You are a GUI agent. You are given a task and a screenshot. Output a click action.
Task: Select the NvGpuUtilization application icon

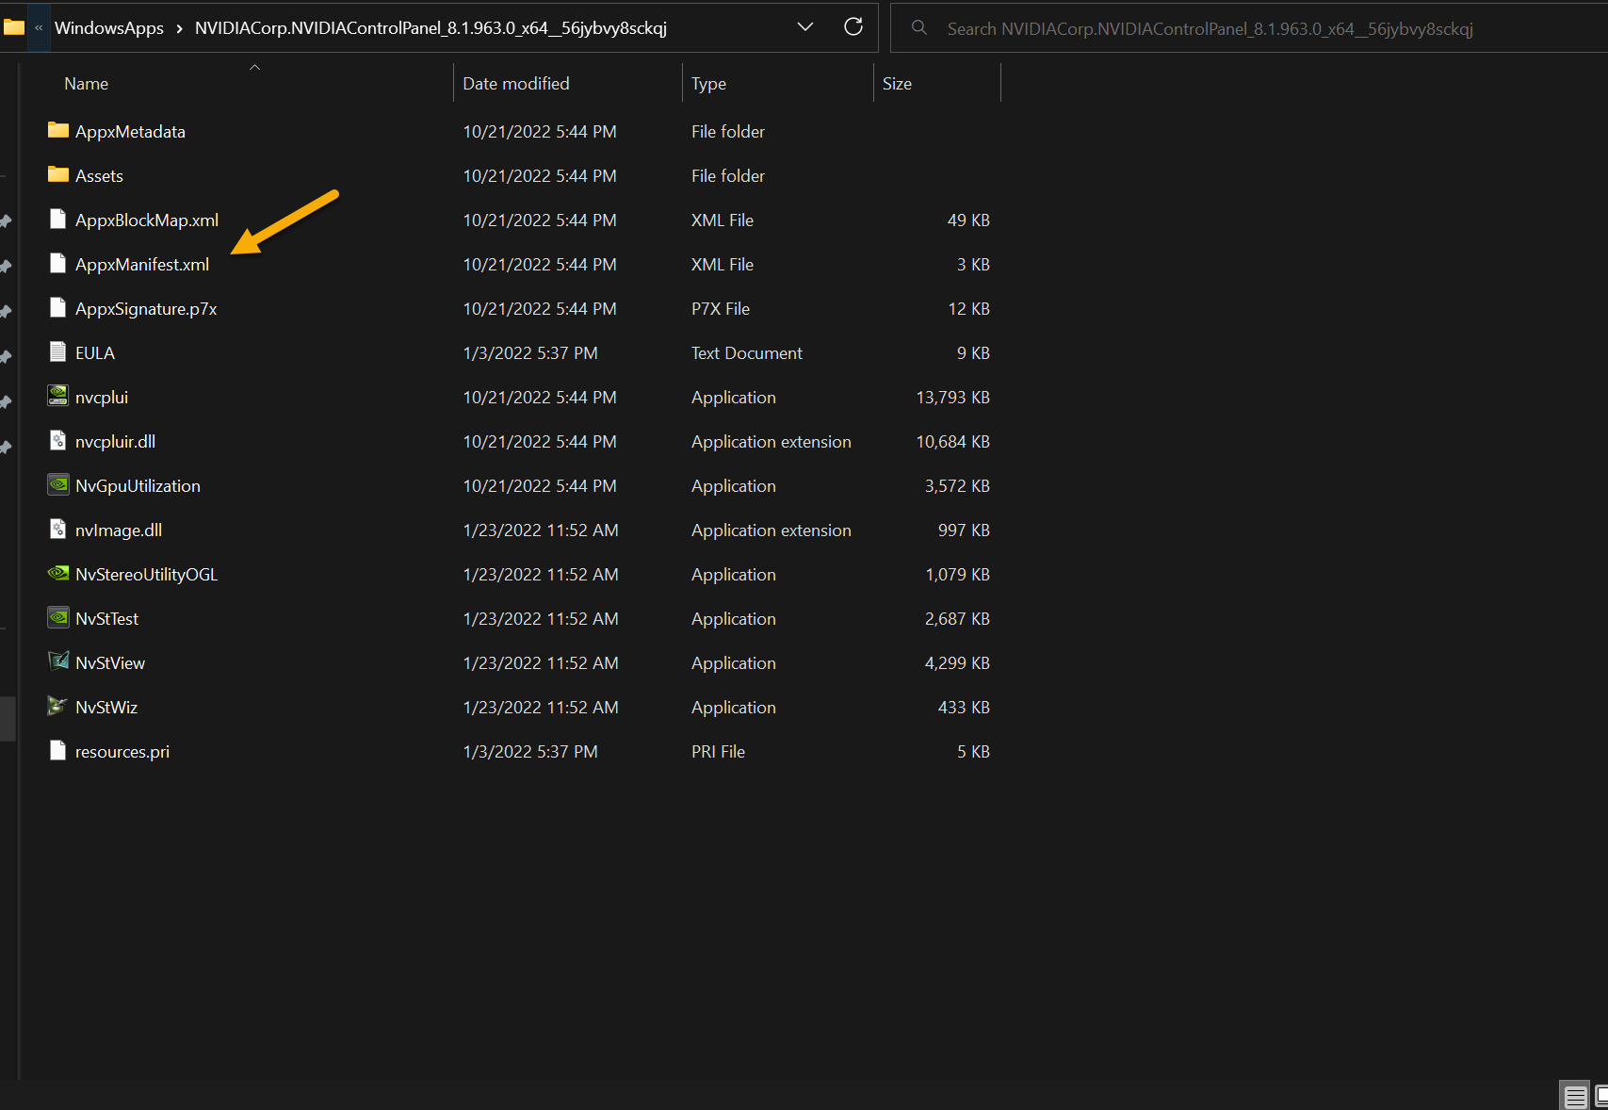tap(58, 485)
